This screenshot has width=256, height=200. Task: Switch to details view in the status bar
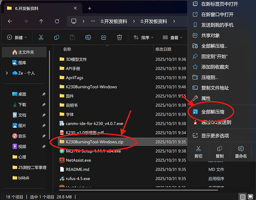pos(242,196)
